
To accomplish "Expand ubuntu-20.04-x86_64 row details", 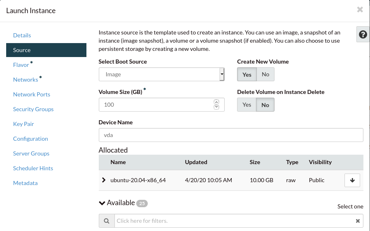I will tap(103, 180).
